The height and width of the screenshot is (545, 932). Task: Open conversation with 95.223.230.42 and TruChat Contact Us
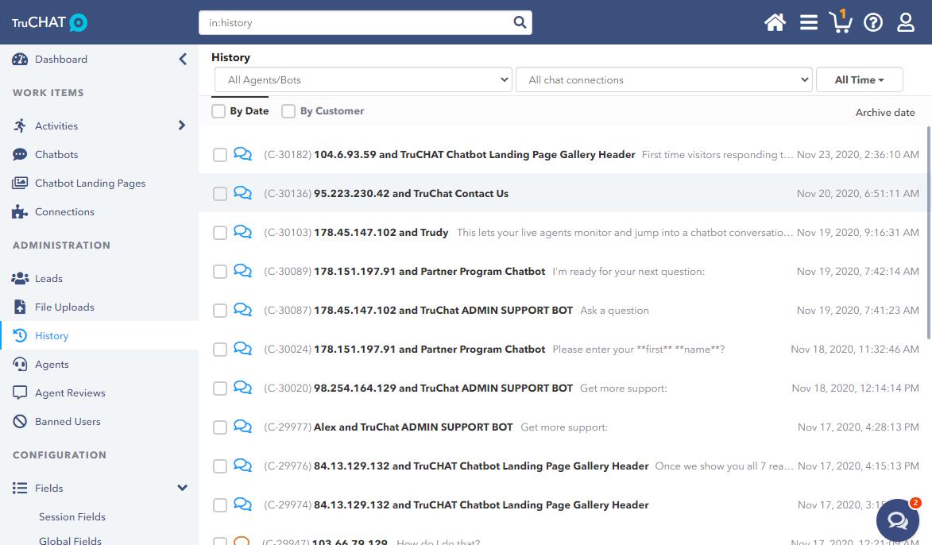[412, 194]
